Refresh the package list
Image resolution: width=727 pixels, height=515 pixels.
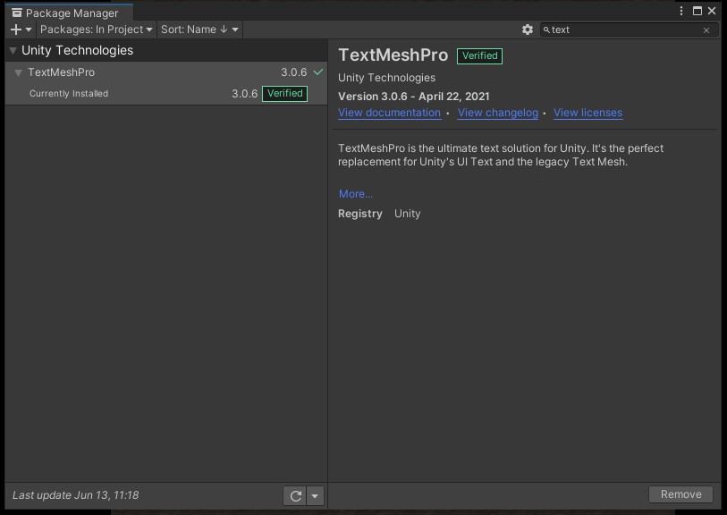click(295, 495)
